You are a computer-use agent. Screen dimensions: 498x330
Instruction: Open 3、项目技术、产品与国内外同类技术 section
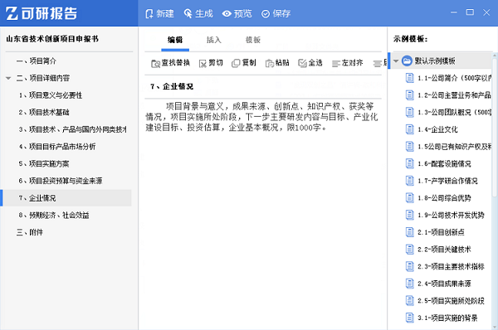[72, 129]
